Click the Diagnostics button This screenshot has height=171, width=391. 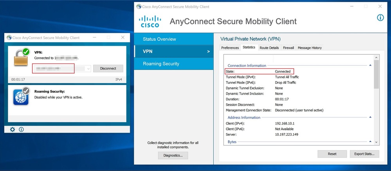pyautogui.click(x=173, y=155)
